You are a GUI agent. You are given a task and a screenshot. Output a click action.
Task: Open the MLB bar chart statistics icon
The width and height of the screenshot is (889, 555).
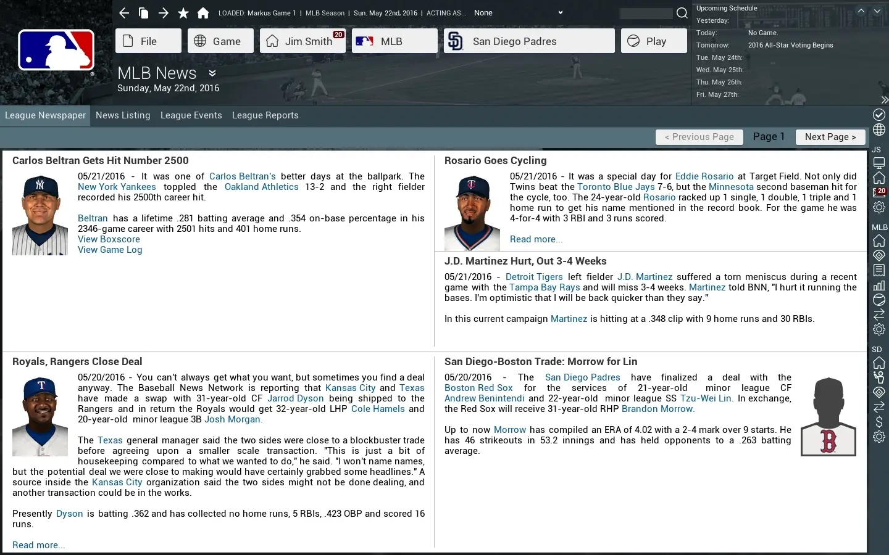pyautogui.click(x=879, y=285)
